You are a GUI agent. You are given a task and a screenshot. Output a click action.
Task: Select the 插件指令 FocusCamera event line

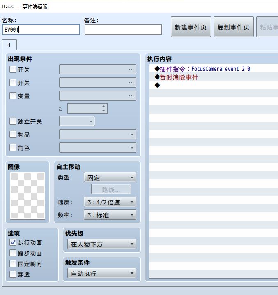click(x=214, y=69)
